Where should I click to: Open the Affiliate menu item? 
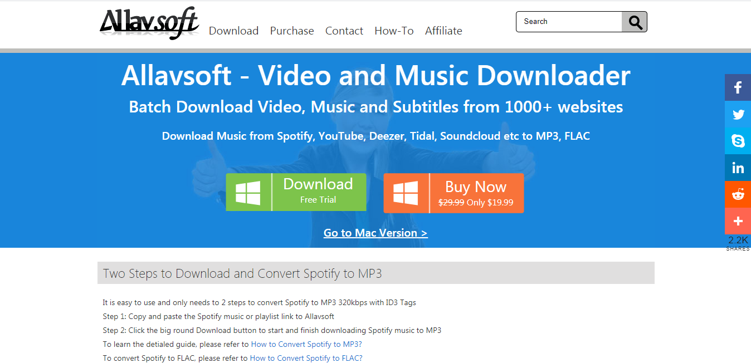tap(443, 31)
